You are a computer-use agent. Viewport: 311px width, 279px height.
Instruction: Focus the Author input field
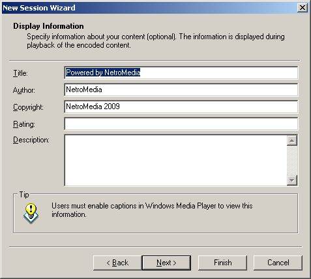coord(181,90)
